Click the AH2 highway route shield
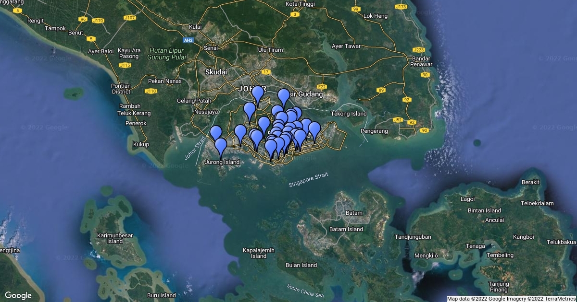 pyautogui.click(x=188, y=40)
